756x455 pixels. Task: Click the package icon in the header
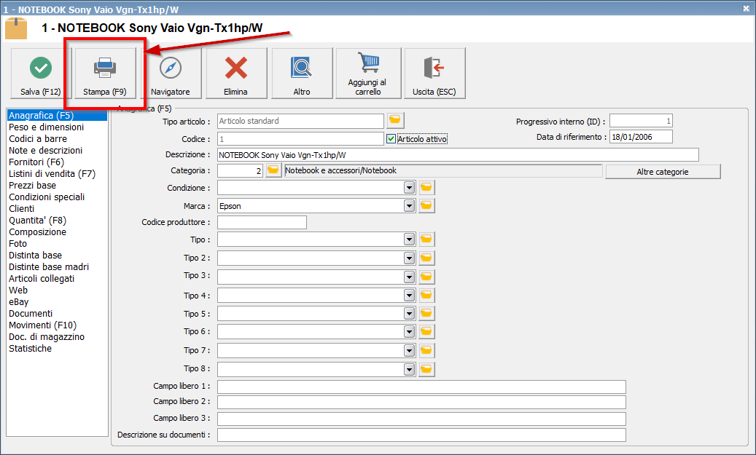coord(16,28)
